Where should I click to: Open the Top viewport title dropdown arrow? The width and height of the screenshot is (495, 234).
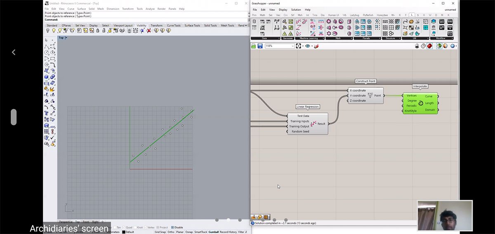coord(66,37)
